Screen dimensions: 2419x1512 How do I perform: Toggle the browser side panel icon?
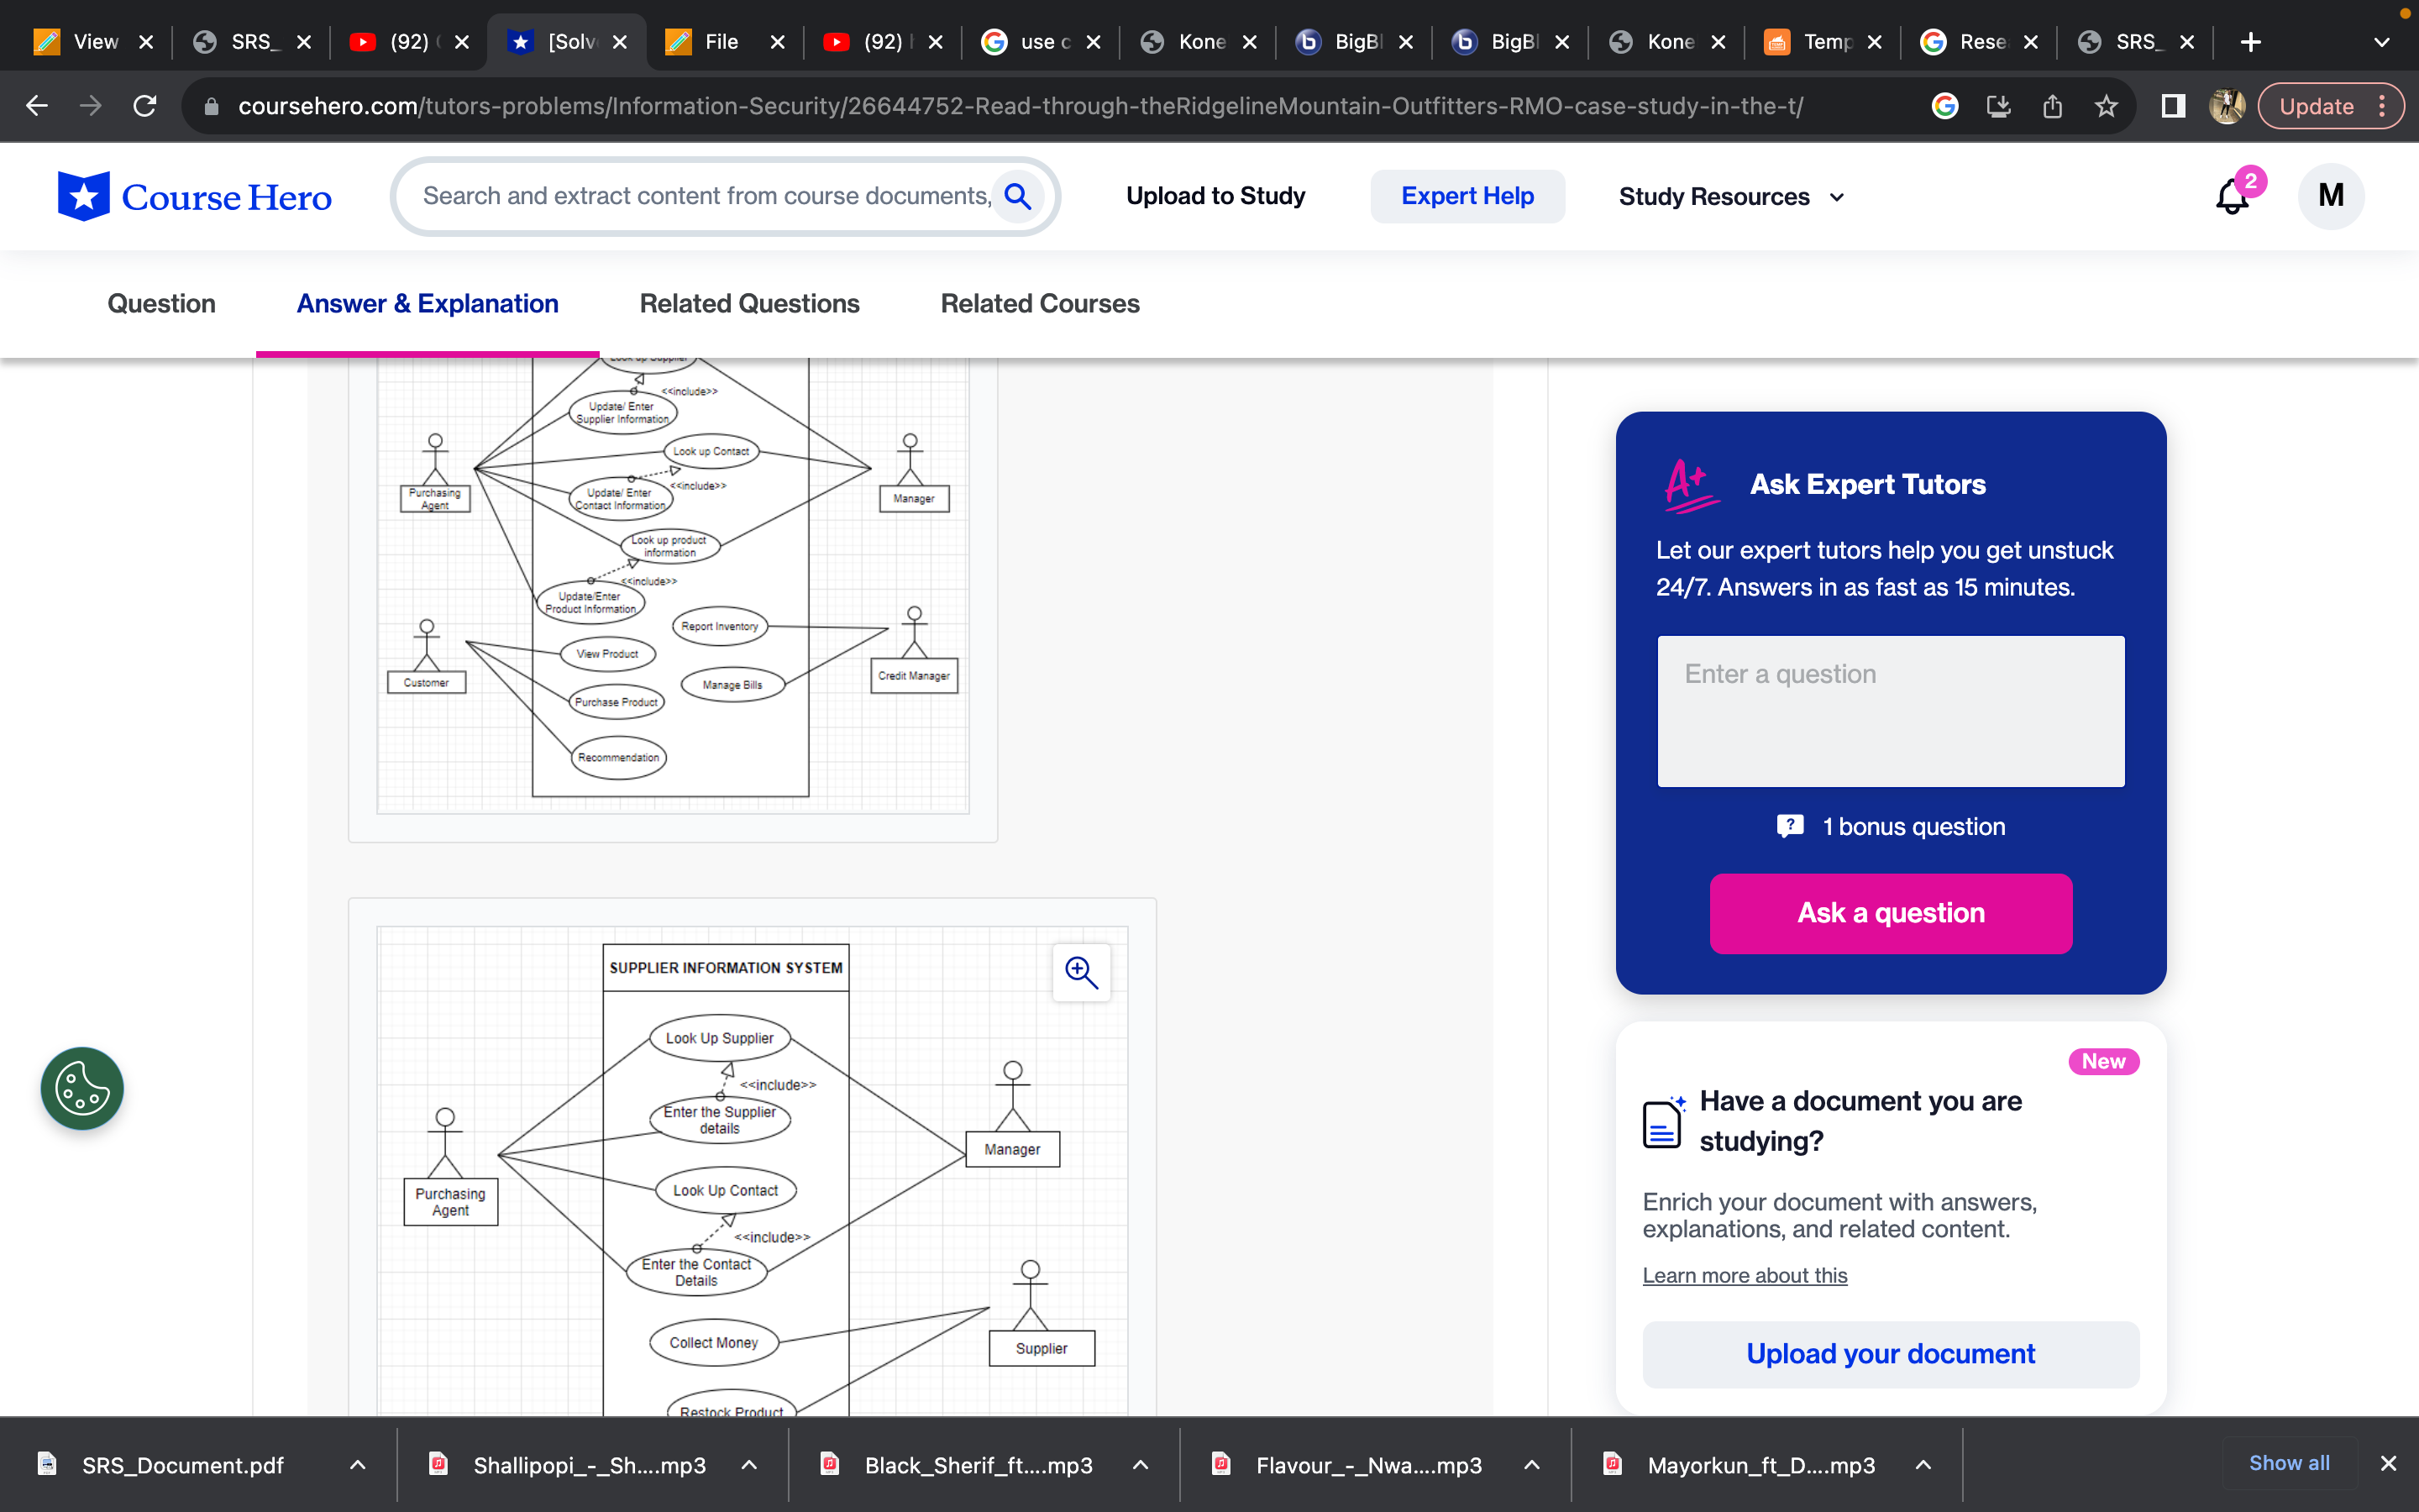2172,106
